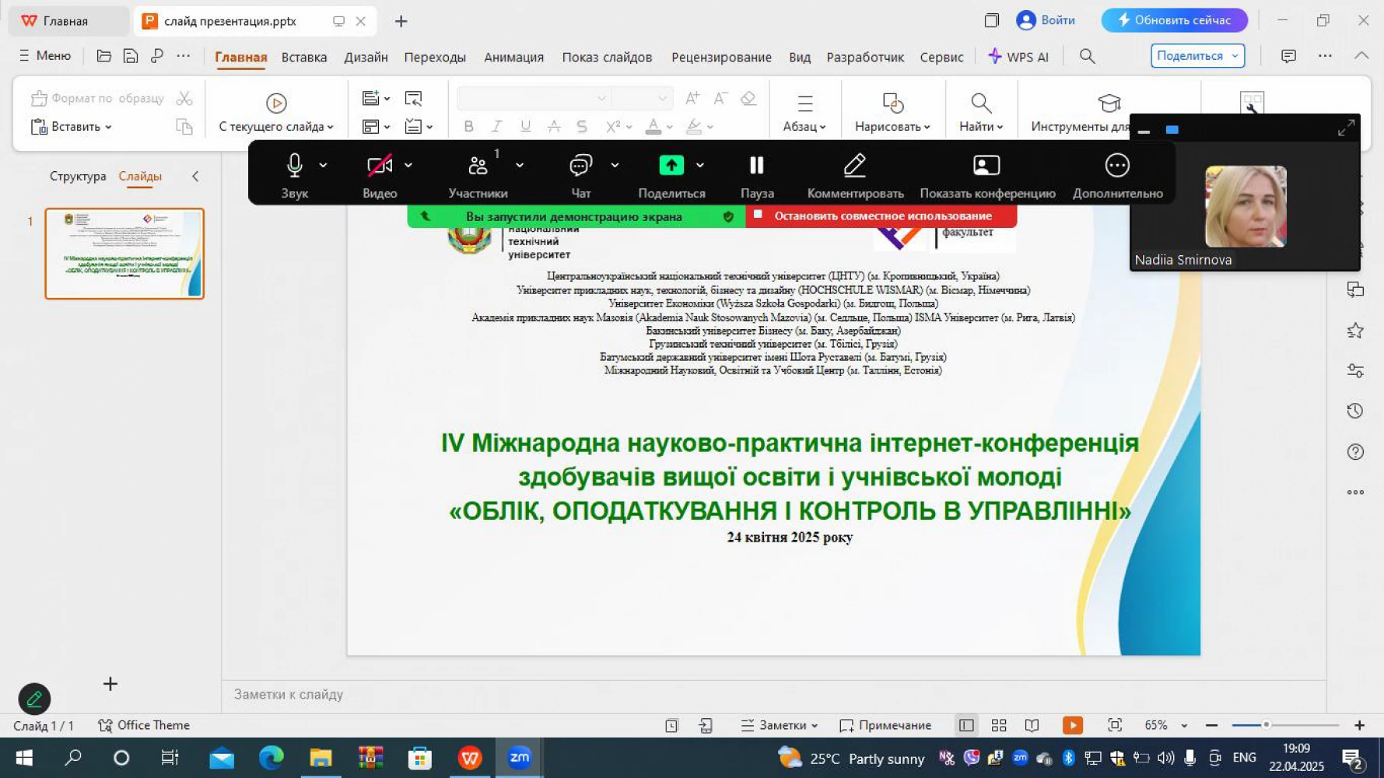This screenshot has height=778, width=1384.
Task: Click Обновить сейчас button
Action: [x=1174, y=20]
